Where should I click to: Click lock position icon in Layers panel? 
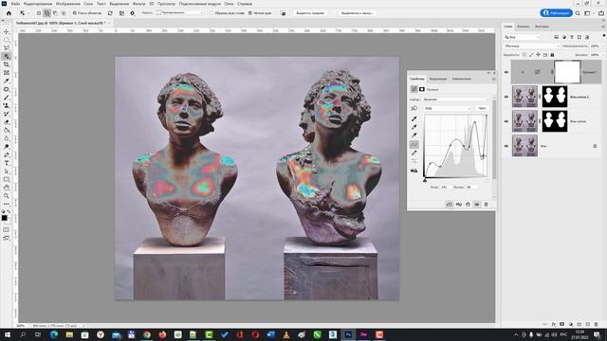click(x=539, y=55)
